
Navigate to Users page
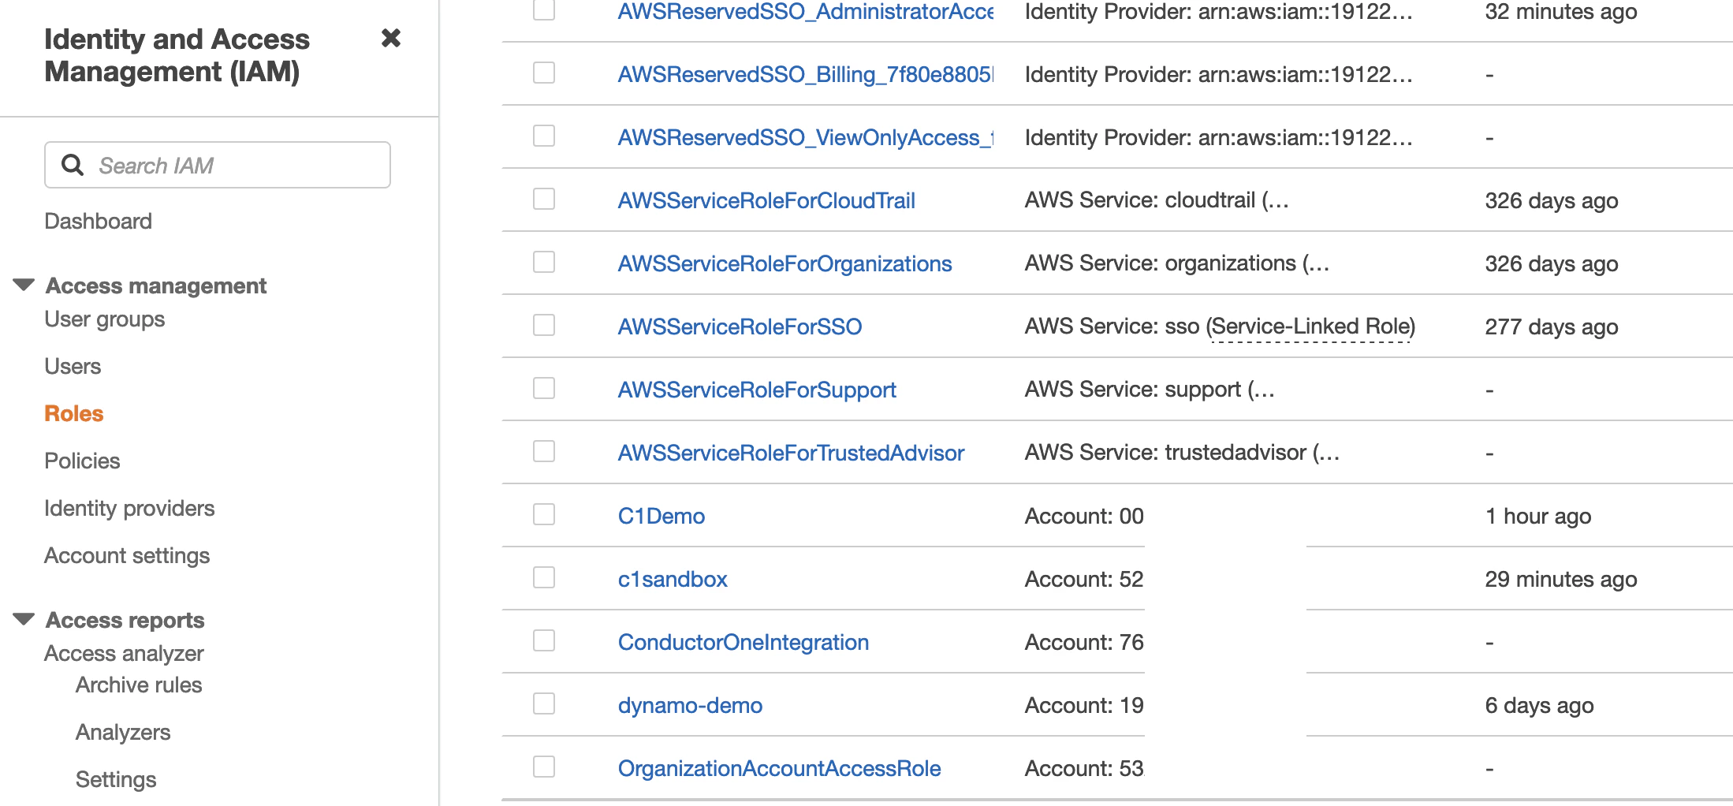click(73, 366)
